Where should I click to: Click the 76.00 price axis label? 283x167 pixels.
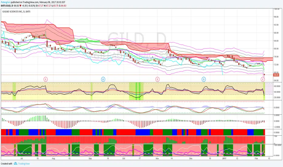[x=276, y=56]
